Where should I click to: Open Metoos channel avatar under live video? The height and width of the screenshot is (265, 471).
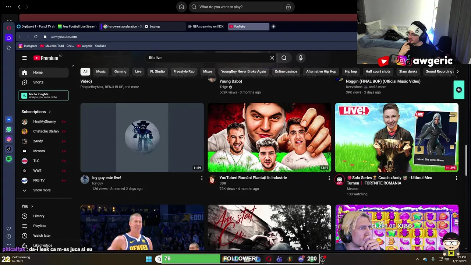(x=339, y=180)
